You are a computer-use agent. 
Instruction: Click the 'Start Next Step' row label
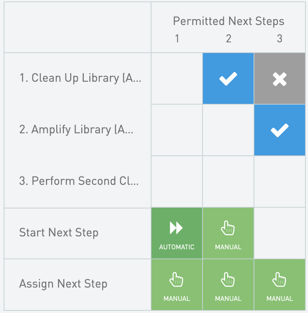click(x=59, y=233)
